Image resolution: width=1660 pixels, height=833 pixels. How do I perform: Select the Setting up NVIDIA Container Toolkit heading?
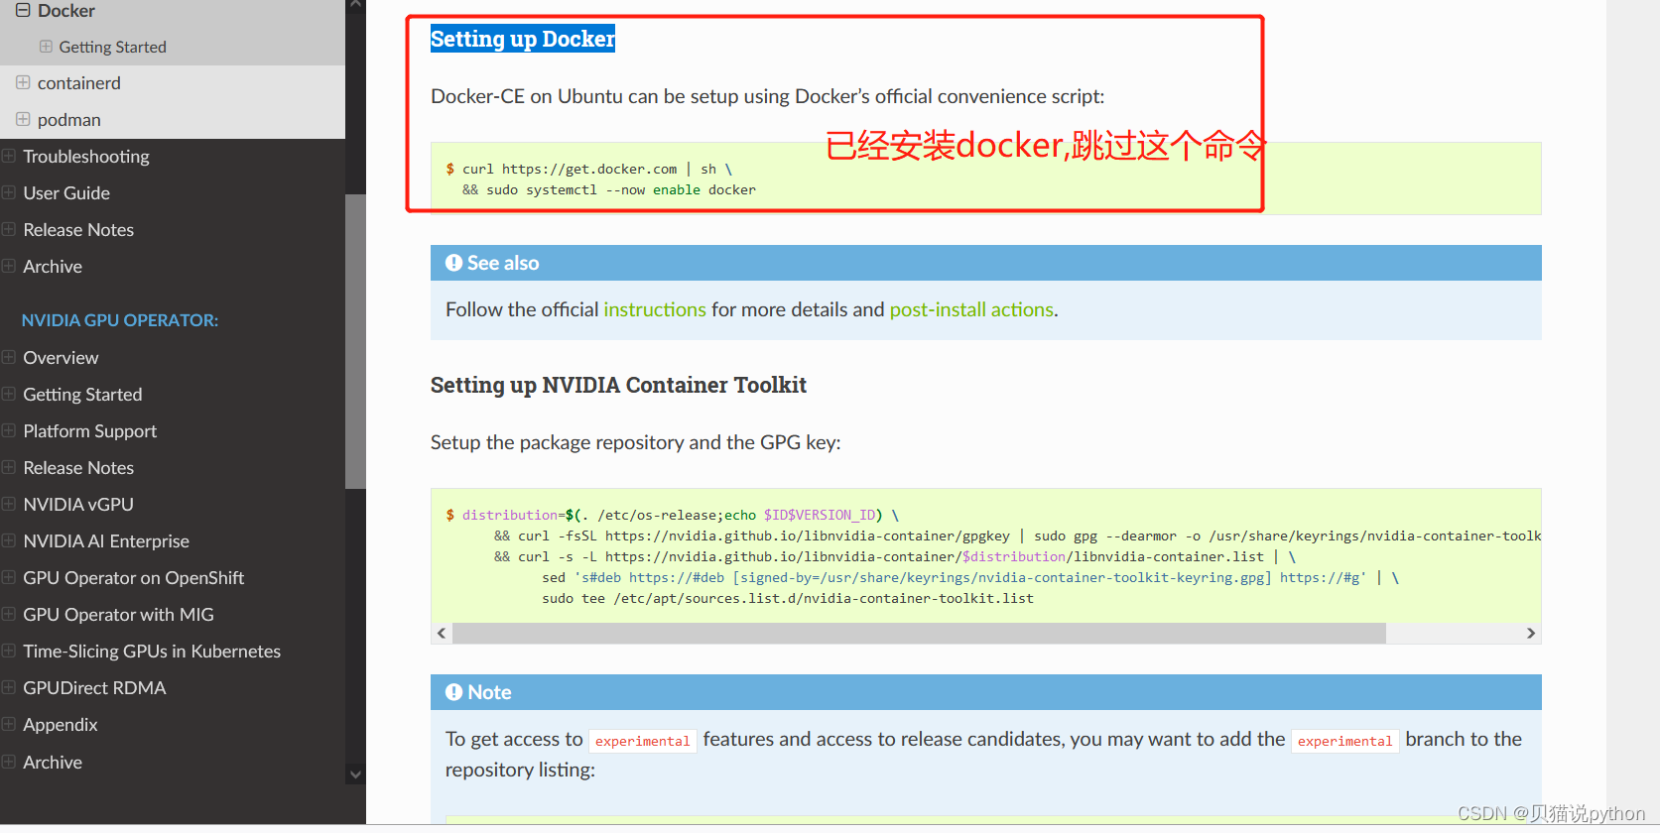pyautogui.click(x=618, y=385)
